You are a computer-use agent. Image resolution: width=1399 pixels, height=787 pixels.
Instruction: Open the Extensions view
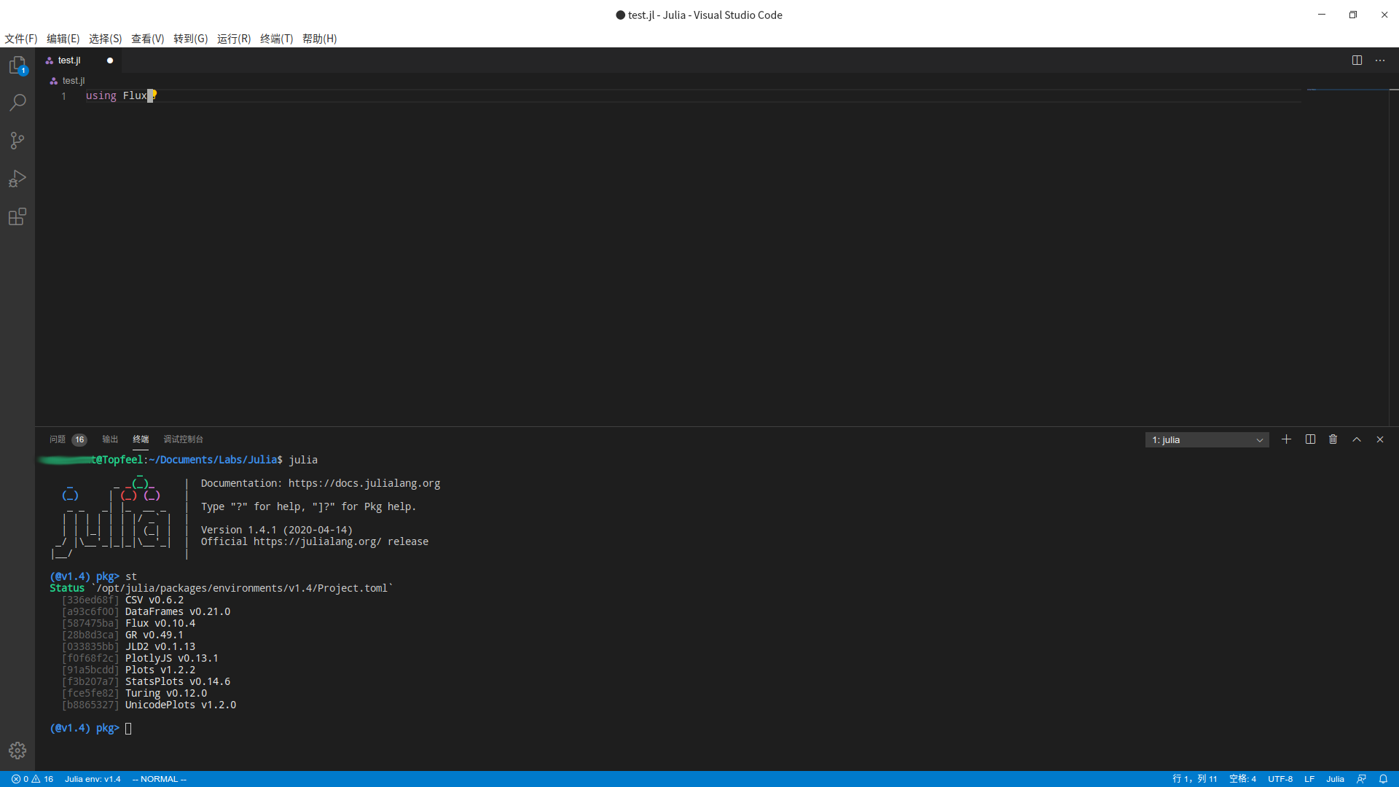point(17,216)
